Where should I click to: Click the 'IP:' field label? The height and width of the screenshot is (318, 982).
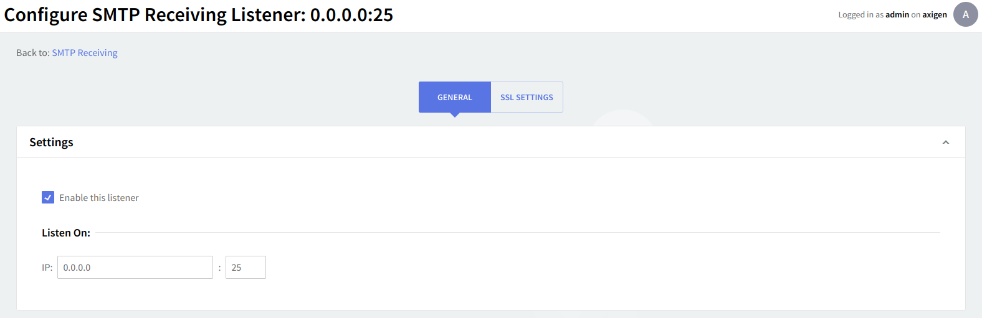click(47, 268)
